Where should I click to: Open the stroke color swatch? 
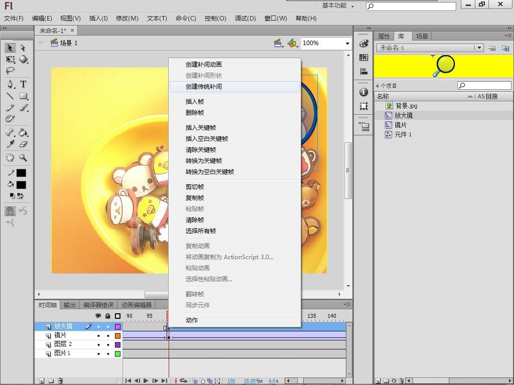[21, 173]
